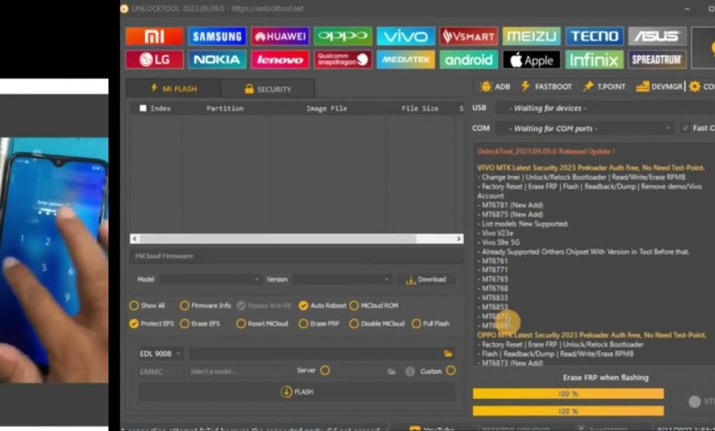Open the Fastboot tool
The width and height of the screenshot is (715, 431).
tap(545, 86)
